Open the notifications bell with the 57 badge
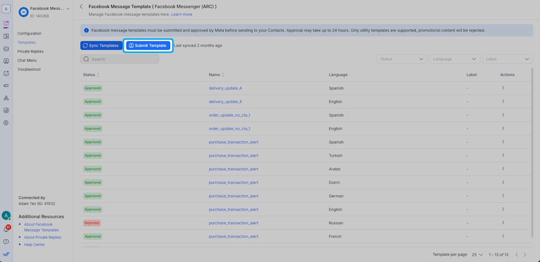The height and width of the screenshot is (262, 540). [x=6, y=229]
